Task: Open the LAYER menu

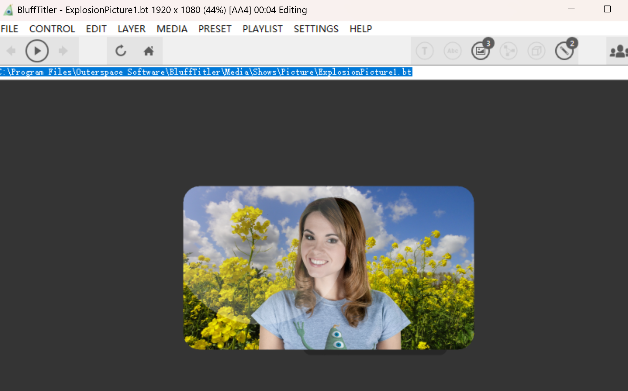Action: tap(132, 29)
